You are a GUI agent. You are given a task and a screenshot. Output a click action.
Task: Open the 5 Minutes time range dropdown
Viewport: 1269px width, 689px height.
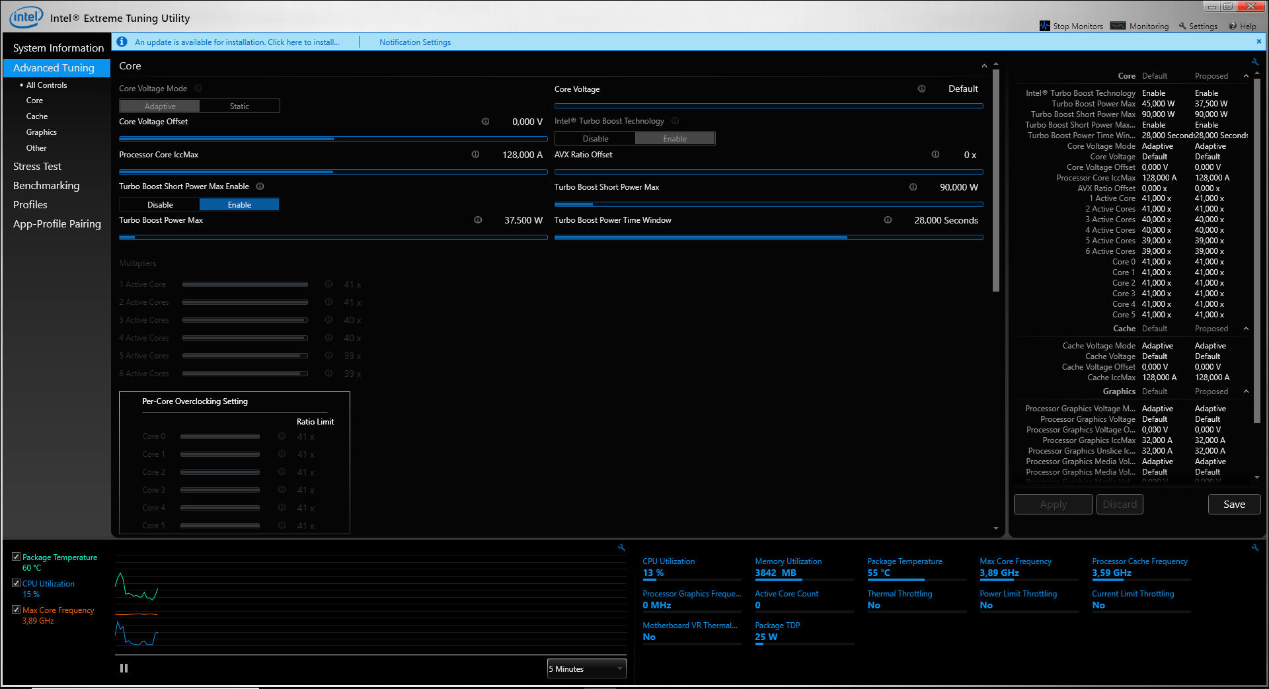[586, 669]
